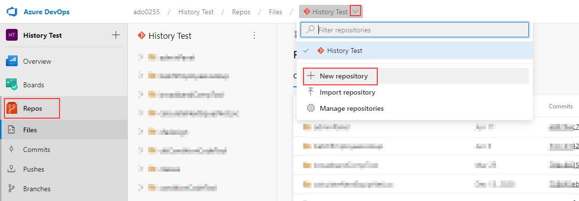Open the ado0255 breadcrumb link
This screenshot has height=201, width=579.
pos(147,12)
